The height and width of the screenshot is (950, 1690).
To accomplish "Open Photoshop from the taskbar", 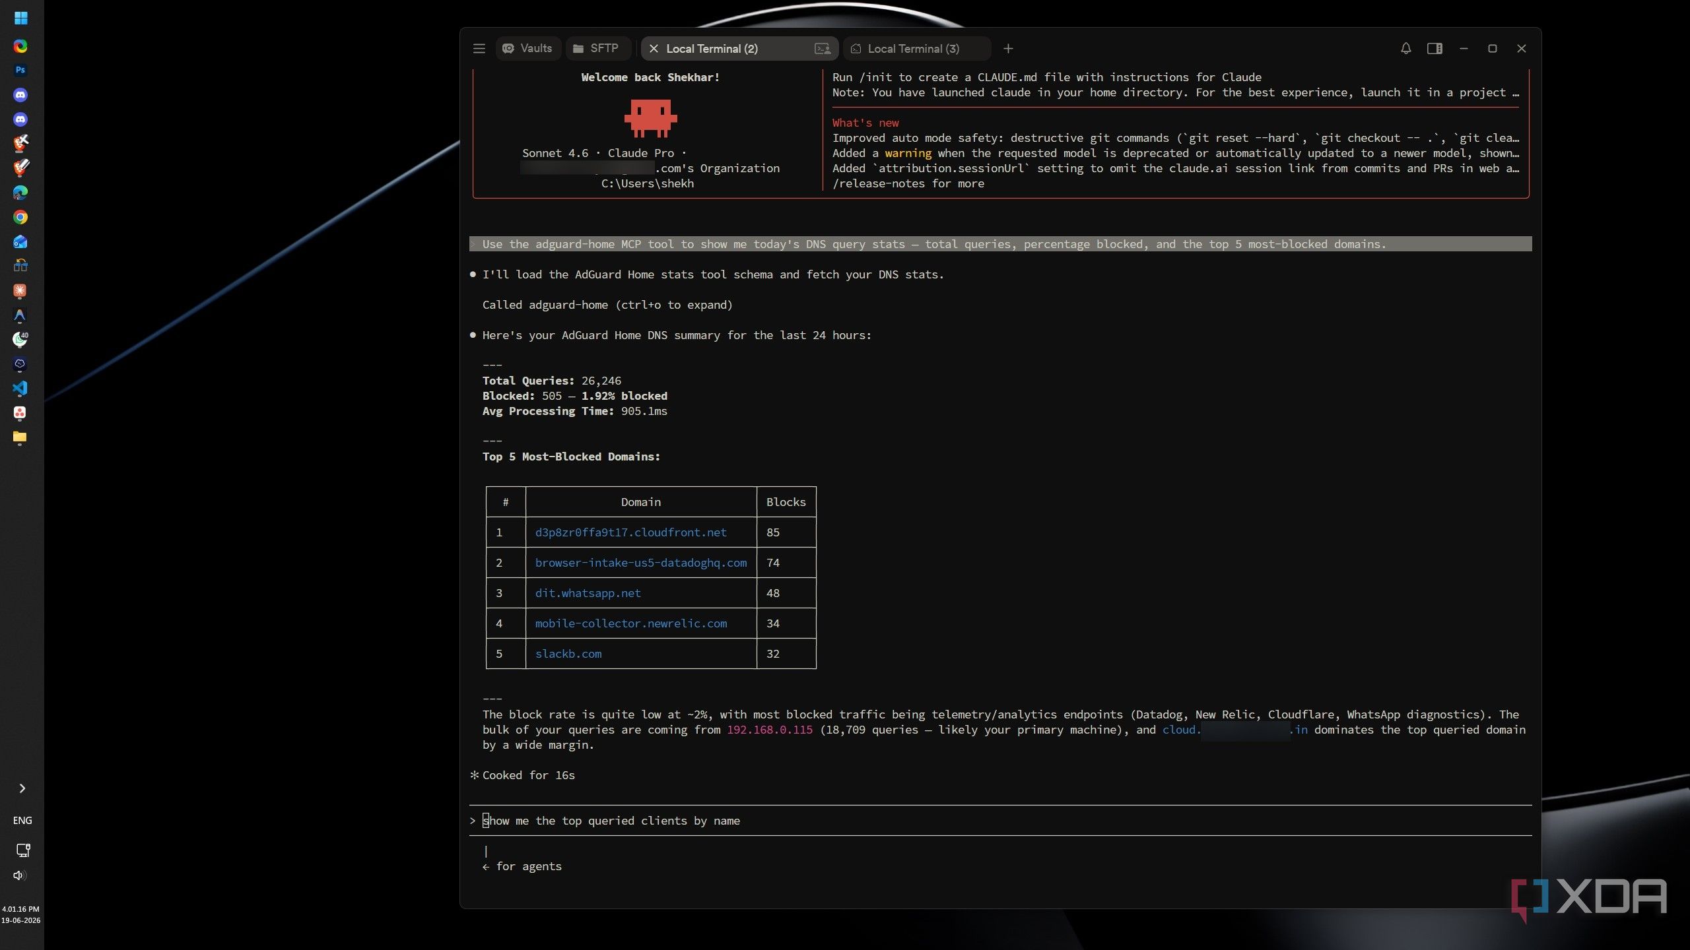I will coord(20,70).
